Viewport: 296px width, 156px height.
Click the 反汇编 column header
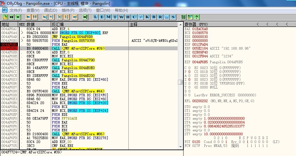tap(90, 24)
